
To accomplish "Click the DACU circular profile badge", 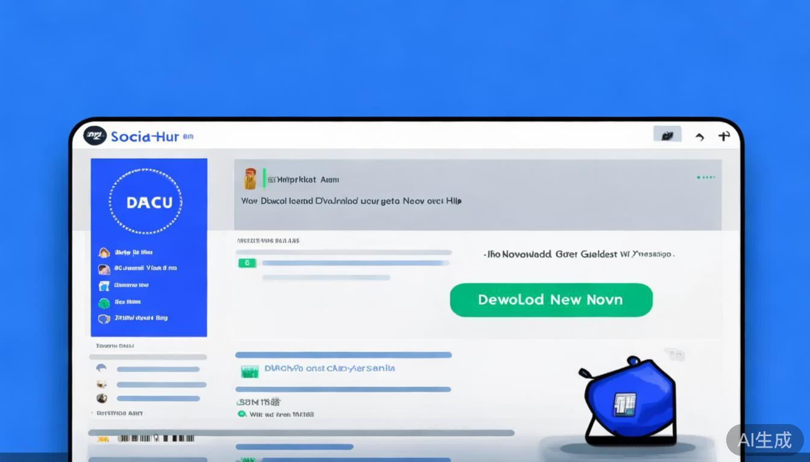I will pyautogui.click(x=145, y=202).
